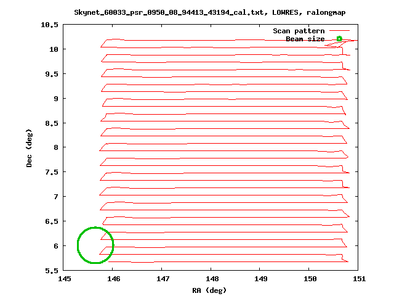Click the x-axis tick label "151"

(359, 279)
